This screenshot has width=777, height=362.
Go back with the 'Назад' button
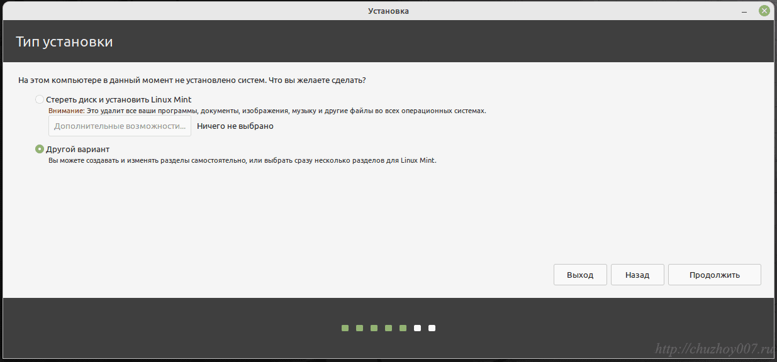637,275
